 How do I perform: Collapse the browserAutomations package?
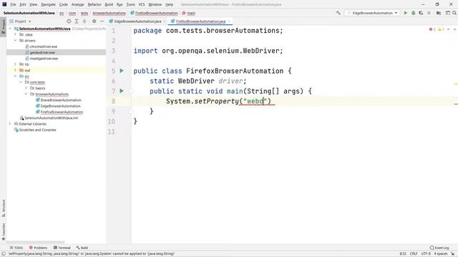(26, 94)
